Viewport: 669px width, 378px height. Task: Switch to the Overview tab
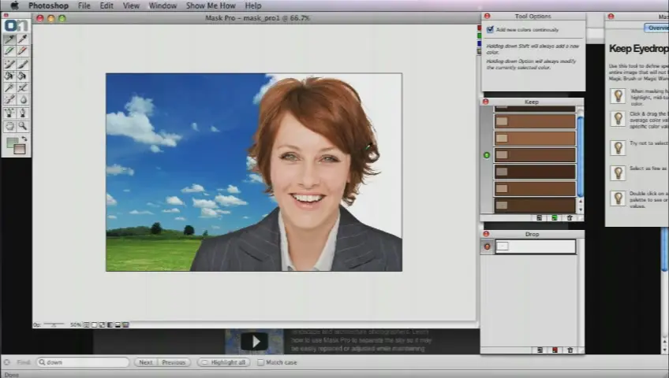[656, 28]
